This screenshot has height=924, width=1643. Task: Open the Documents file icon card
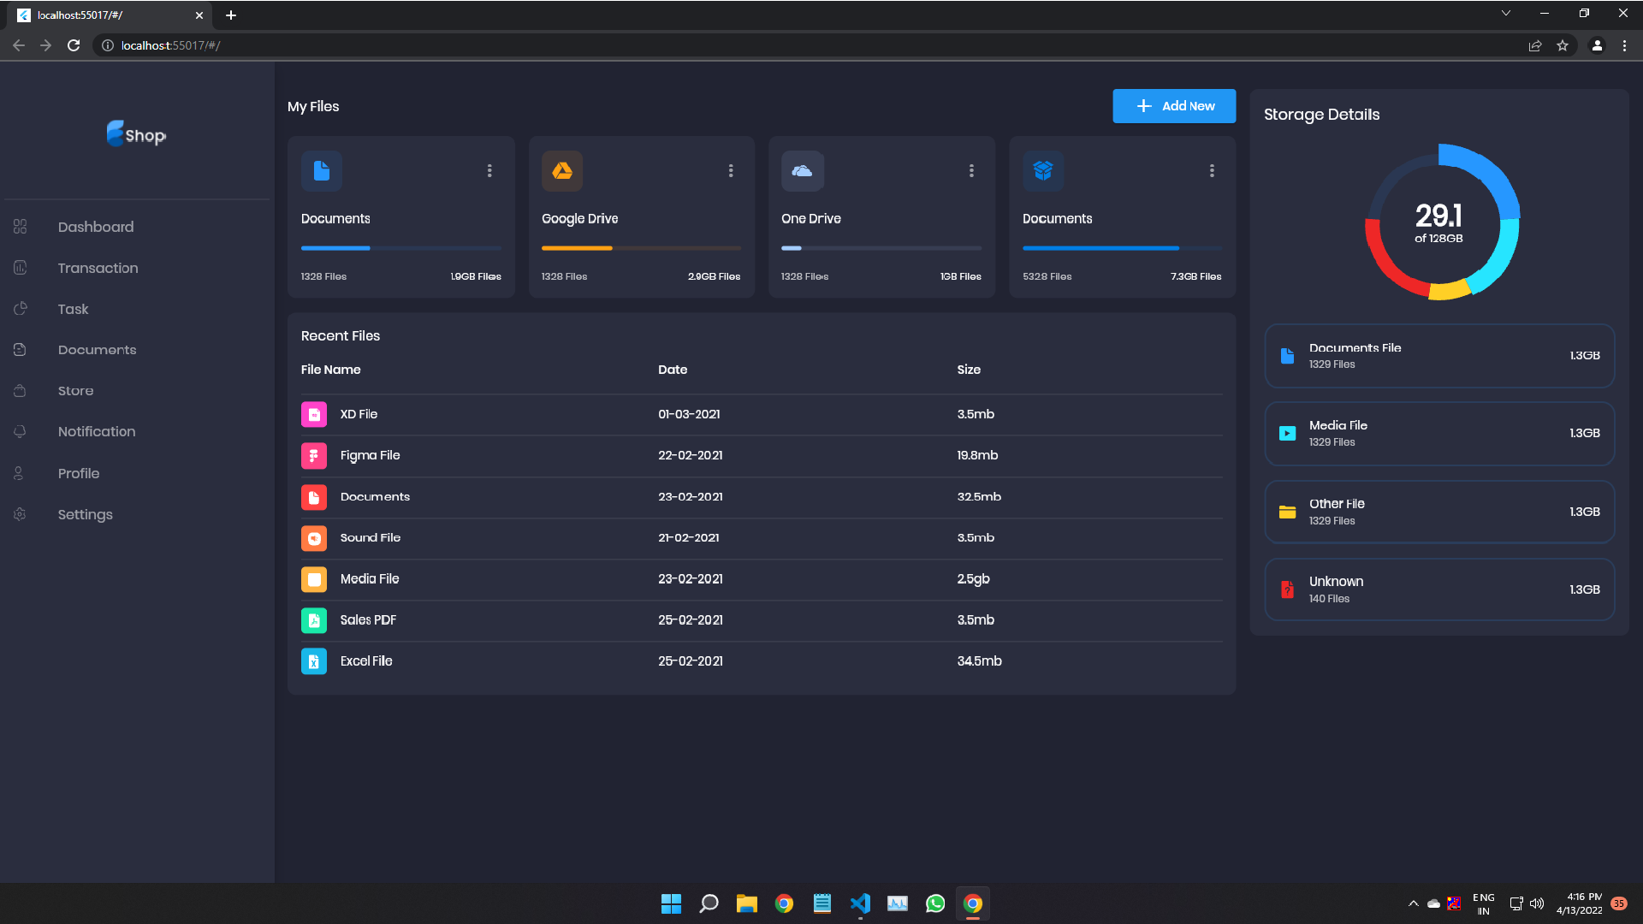tap(321, 171)
